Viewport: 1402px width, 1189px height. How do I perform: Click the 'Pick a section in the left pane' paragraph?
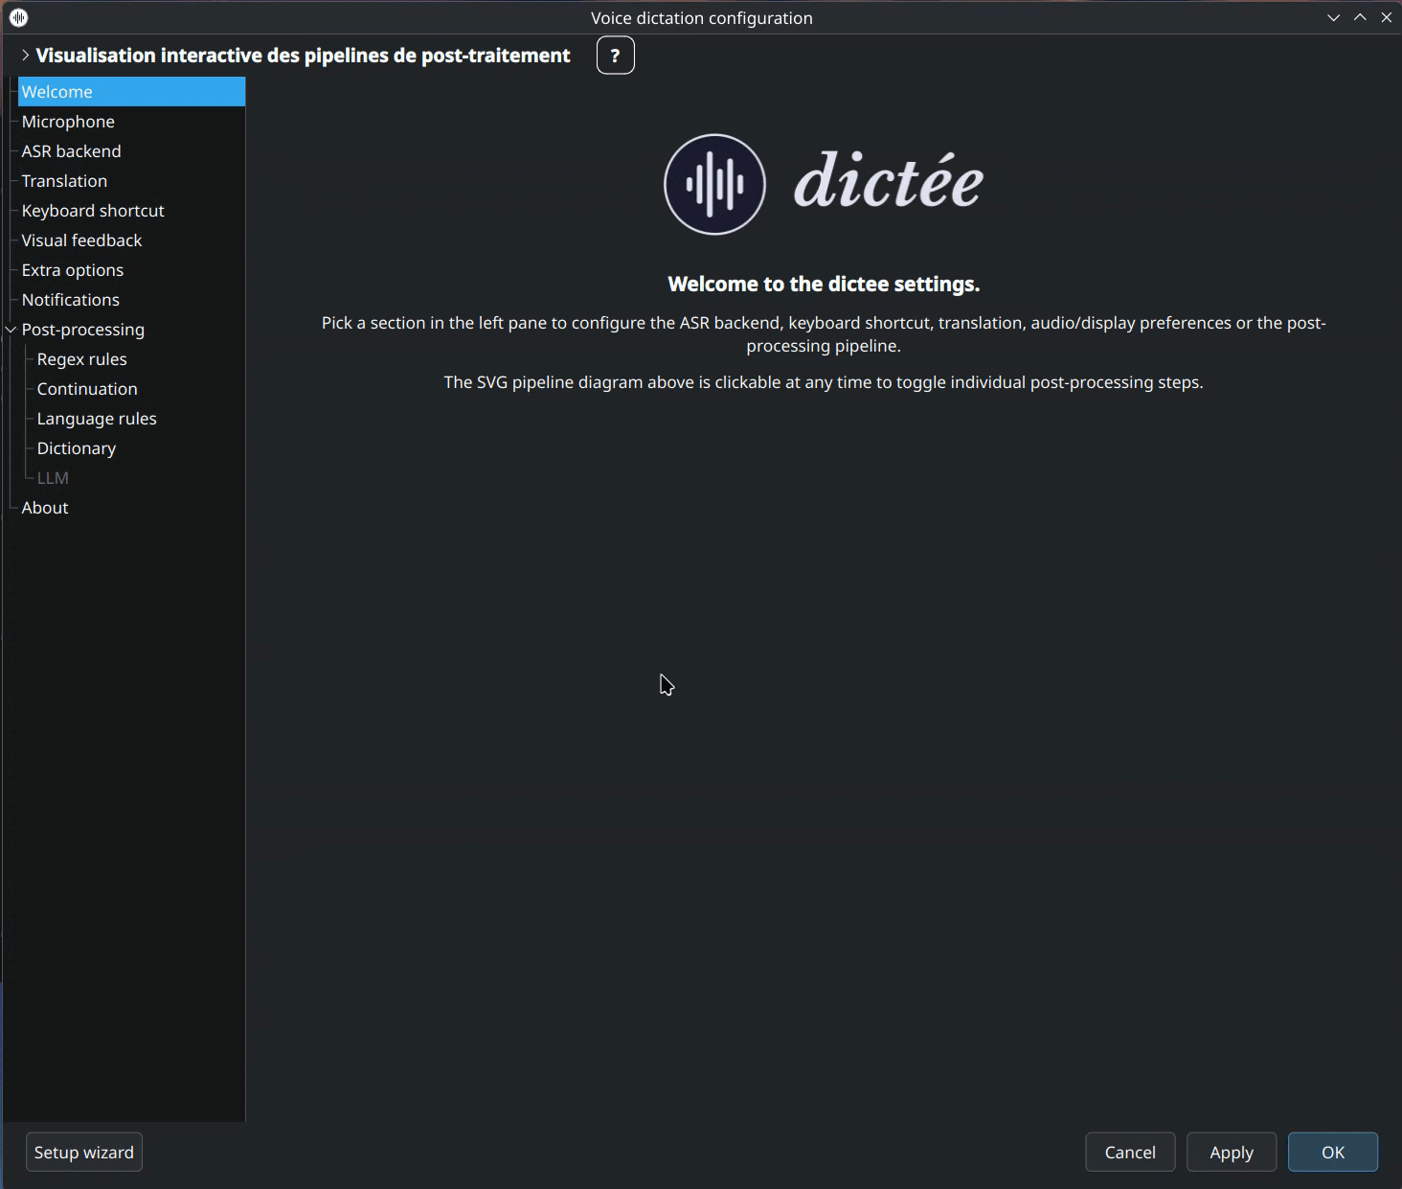[824, 334]
